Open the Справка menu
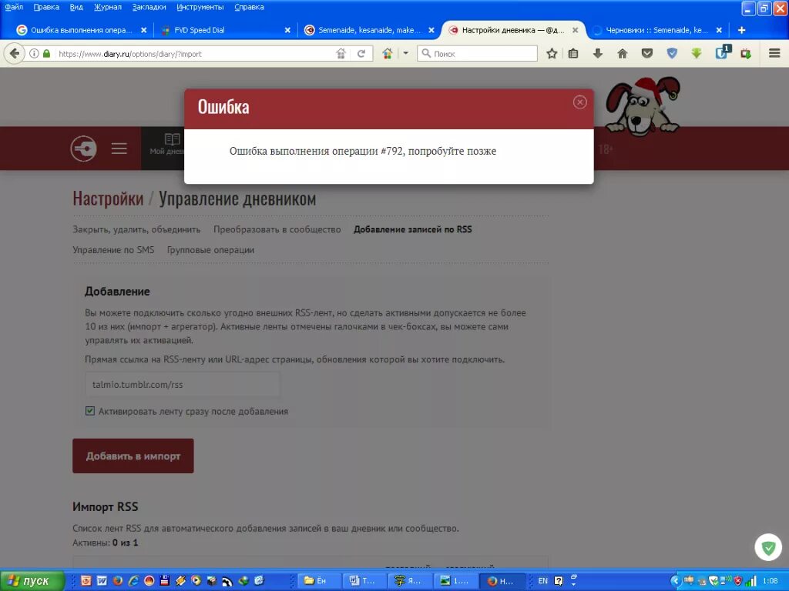Image resolution: width=789 pixels, height=591 pixels. pyautogui.click(x=249, y=7)
